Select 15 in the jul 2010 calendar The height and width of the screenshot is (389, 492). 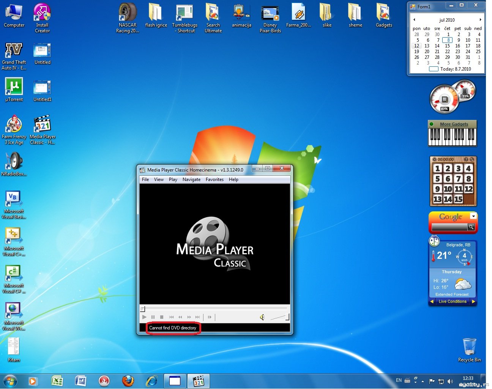tap(447, 46)
